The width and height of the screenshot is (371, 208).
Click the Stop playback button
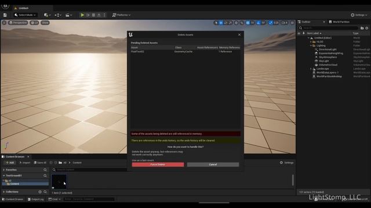pos(93,15)
